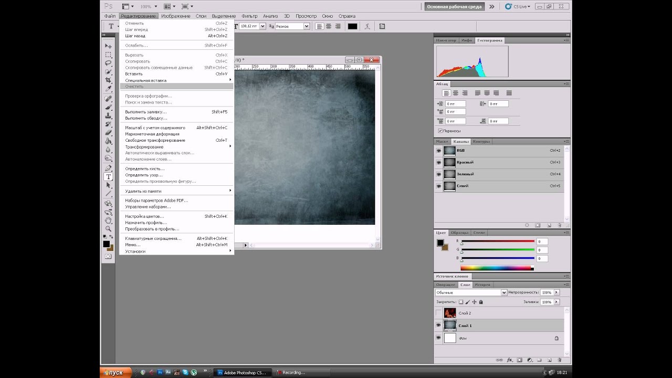Select the Horizontal Type tool in toolbox
The height and width of the screenshot is (378, 672).
[x=109, y=177]
